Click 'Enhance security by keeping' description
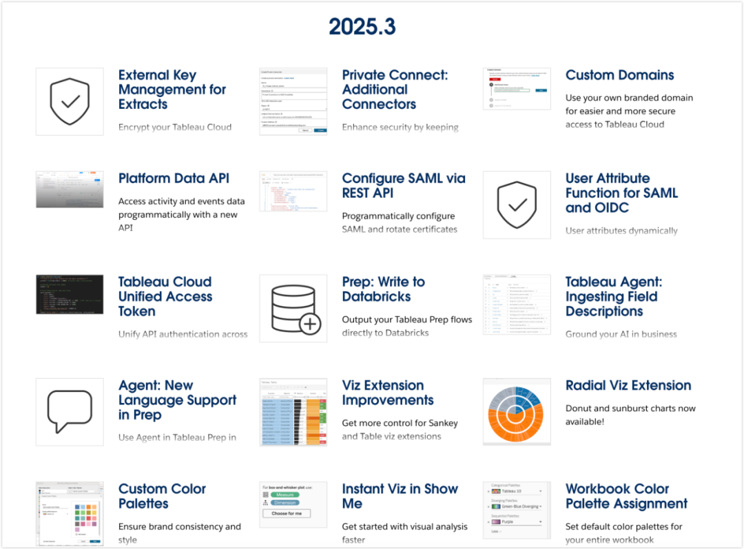This screenshot has height=549, width=744. point(400,127)
